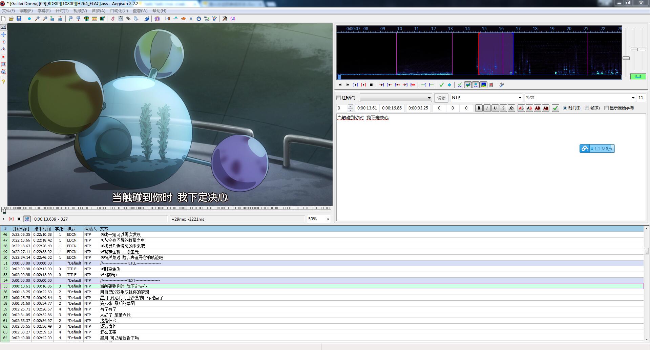Screen dimensions: 650x350
Task: Open the Styles Manager (pink S icon)
Action: [113, 19]
